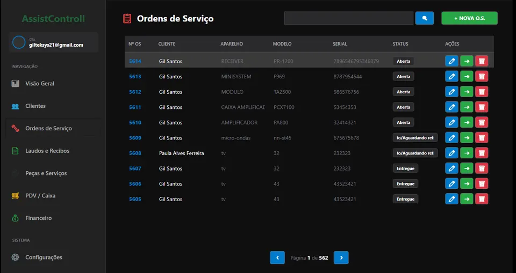Go to Clientes section
The height and width of the screenshot is (273, 516).
point(53,106)
